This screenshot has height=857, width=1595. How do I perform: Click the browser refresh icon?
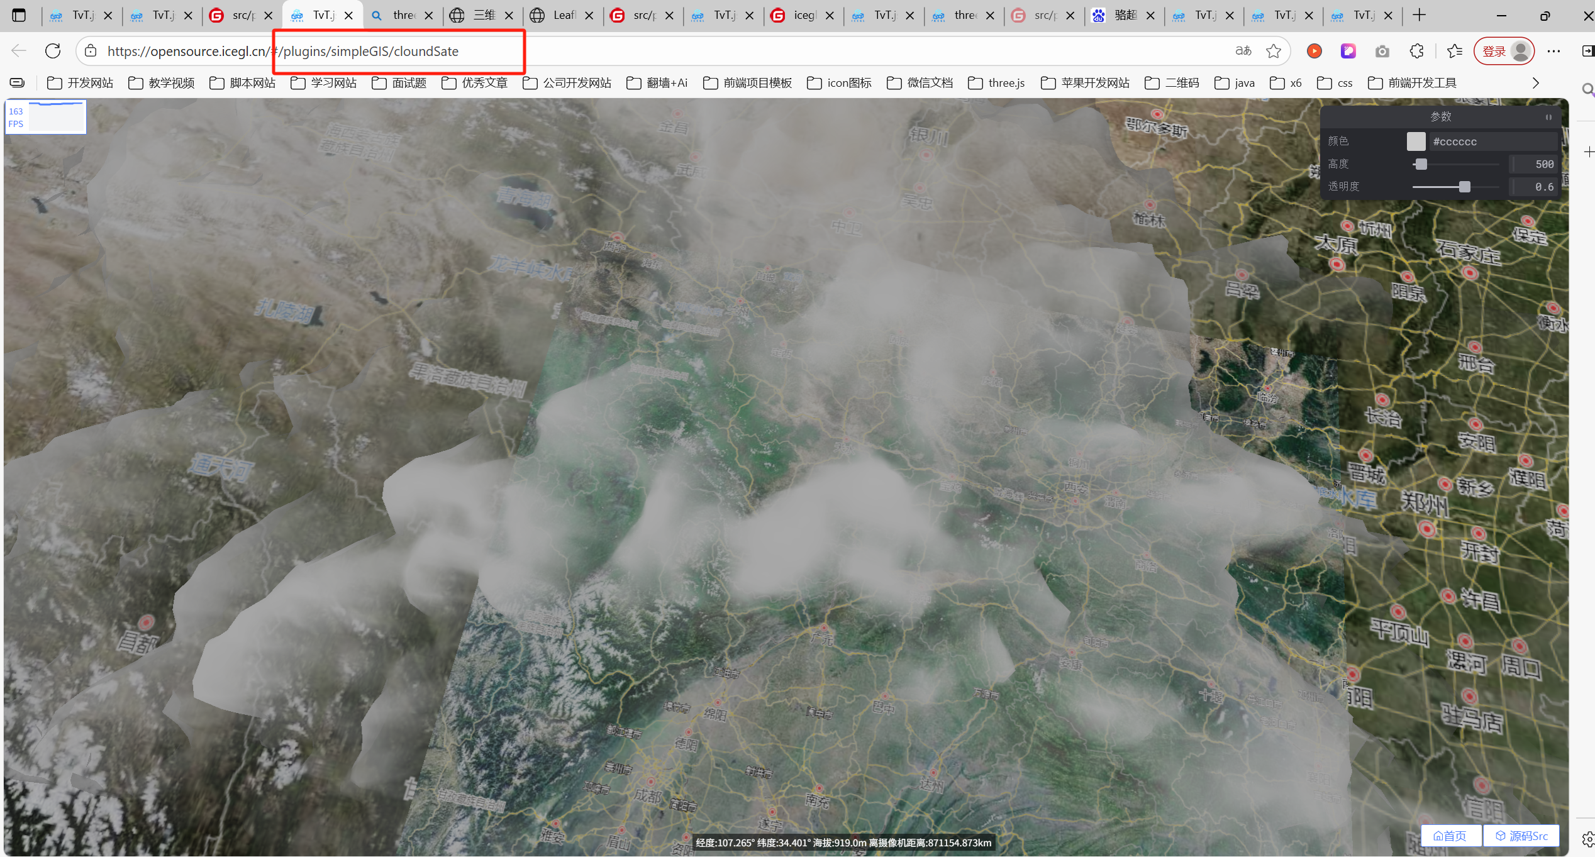[x=53, y=51]
